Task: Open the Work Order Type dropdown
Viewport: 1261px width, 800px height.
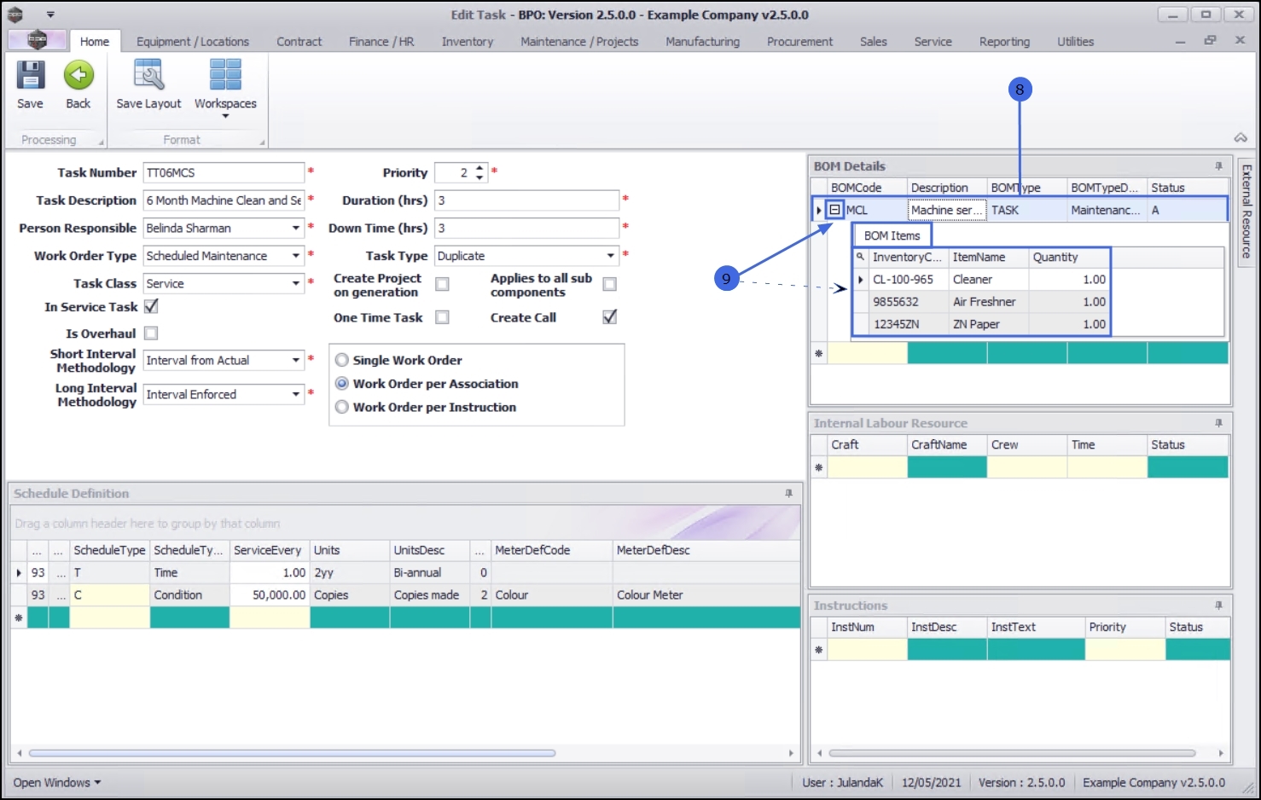Action: click(296, 256)
